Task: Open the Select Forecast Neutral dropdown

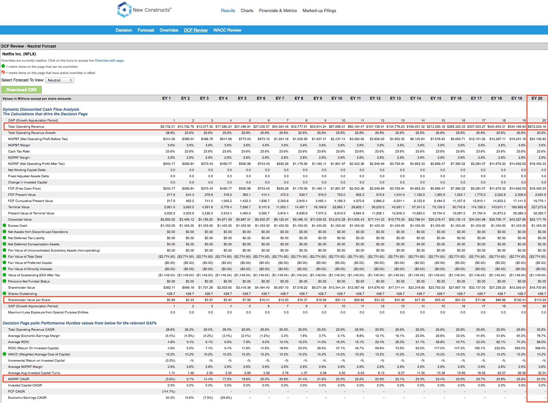Action: click(60, 80)
